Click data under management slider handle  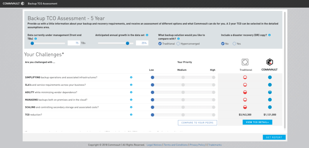pos(32,43)
